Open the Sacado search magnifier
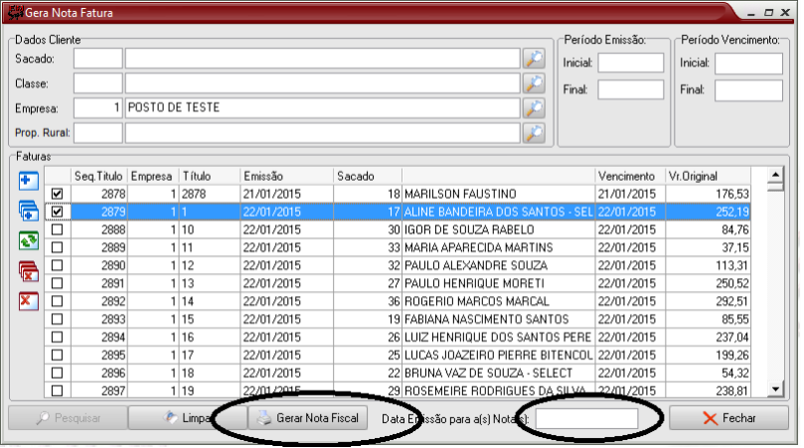The height and width of the screenshot is (448, 804). (534, 59)
